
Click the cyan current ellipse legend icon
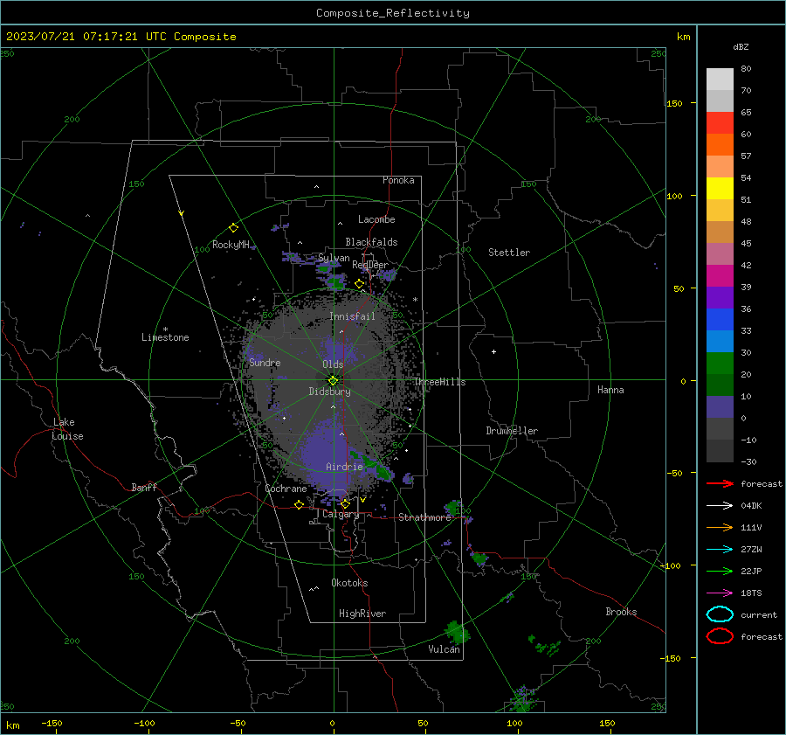click(x=720, y=614)
